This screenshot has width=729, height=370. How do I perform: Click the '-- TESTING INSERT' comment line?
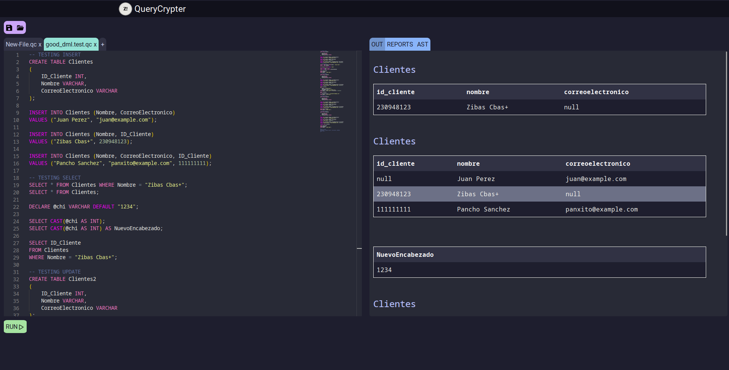(55, 54)
